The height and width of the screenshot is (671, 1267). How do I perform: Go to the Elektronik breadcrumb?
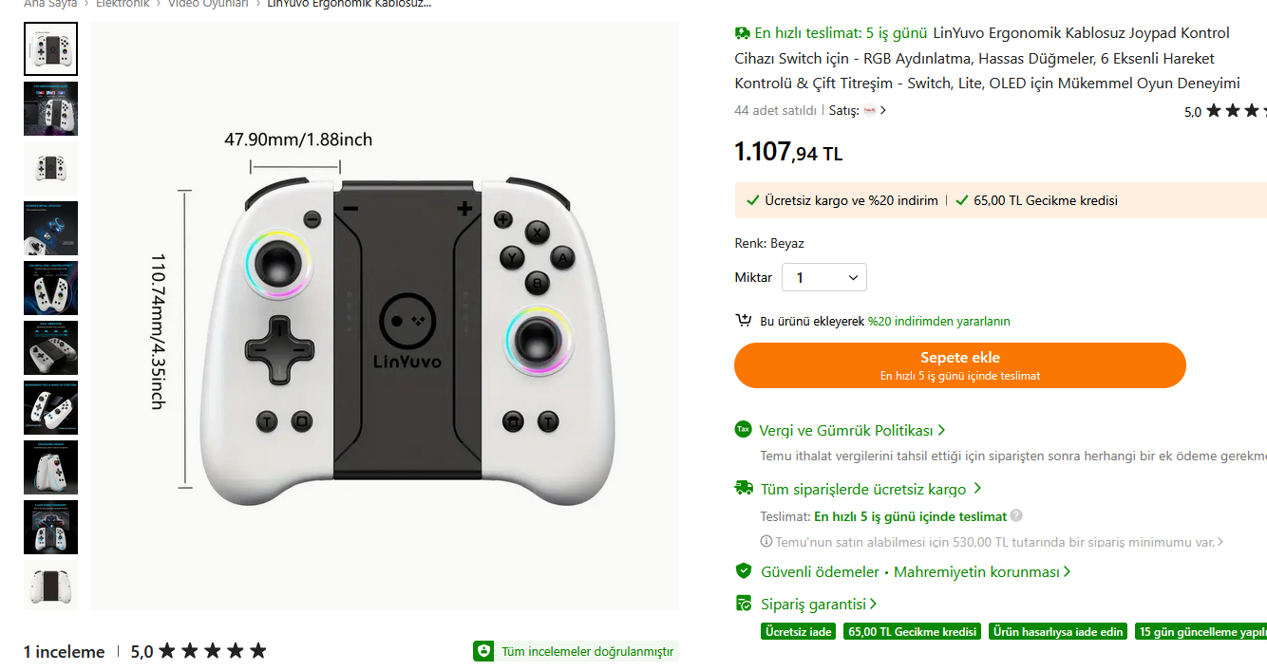click(123, 4)
